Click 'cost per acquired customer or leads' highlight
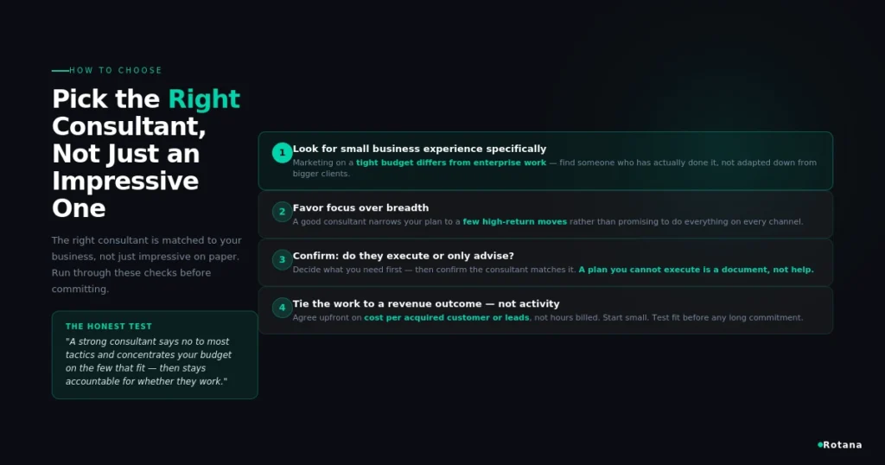Screen dimensions: 885x465 coord(447,318)
